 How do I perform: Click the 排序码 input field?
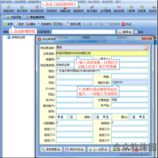(x=130, y=123)
